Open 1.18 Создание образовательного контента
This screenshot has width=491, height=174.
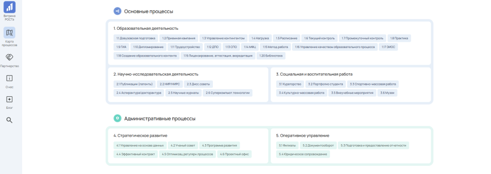[146, 56]
